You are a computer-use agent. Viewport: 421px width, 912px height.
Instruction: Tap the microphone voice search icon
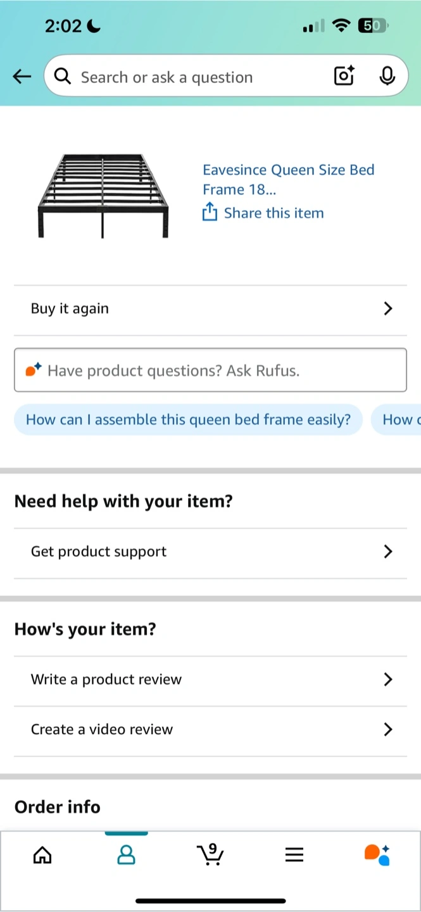[387, 77]
